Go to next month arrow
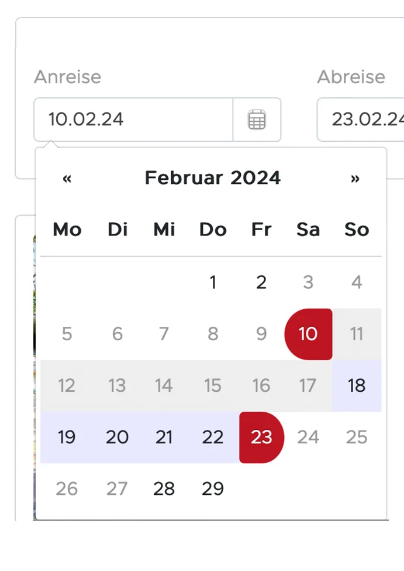This screenshot has height=571, width=404. (355, 178)
